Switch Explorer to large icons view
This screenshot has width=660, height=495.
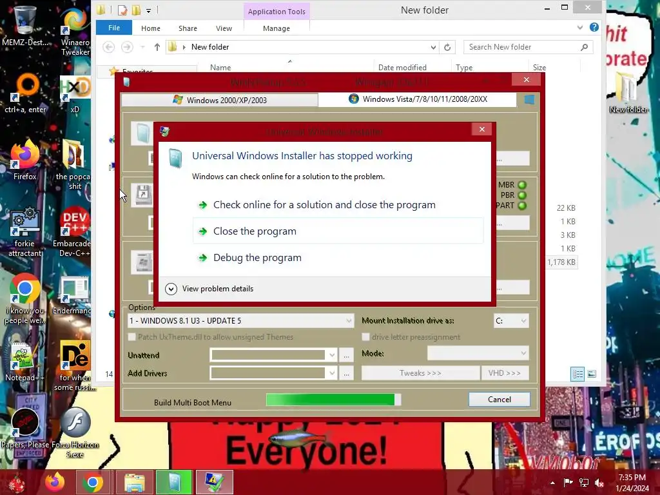(x=592, y=374)
